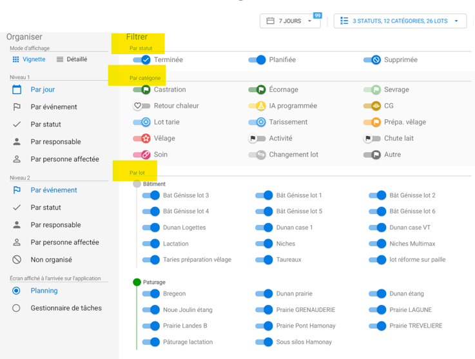Toggle the Dunan Logettes lot switch
The image size is (475, 359).
[151, 228]
